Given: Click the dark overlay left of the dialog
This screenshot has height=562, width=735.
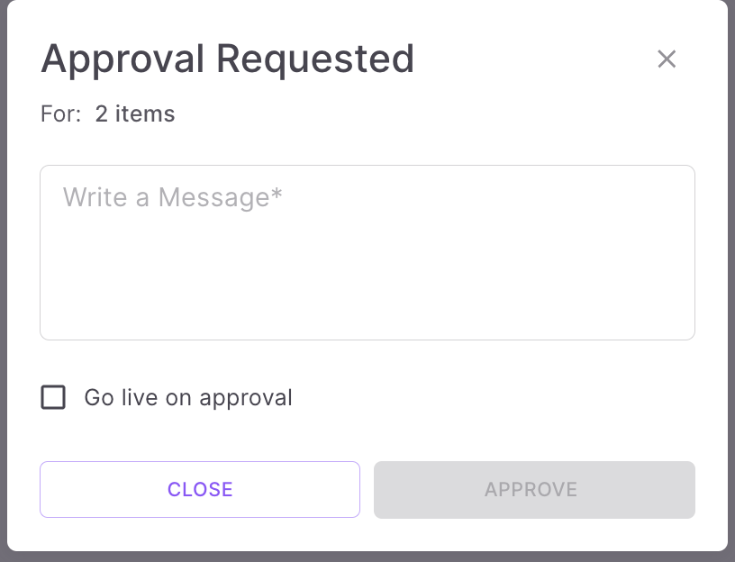Looking at the screenshot, I should coord(3,270).
